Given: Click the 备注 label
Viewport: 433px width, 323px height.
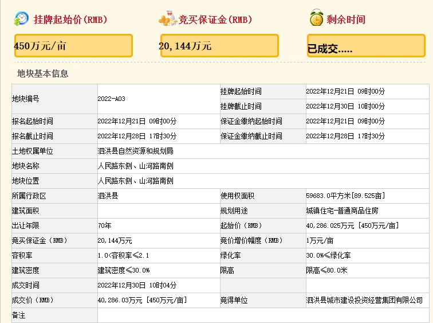Looking at the screenshot, I should (18, 316).
